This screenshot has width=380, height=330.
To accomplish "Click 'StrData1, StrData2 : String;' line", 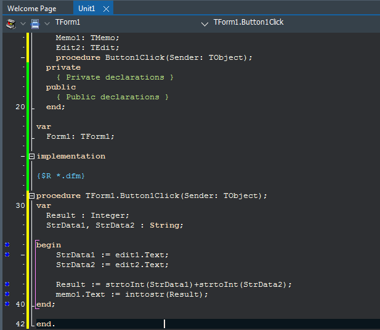I will click(115, 225).
